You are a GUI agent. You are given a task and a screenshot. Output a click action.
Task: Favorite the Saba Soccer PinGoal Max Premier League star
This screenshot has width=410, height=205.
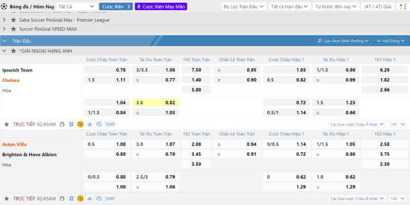13,20
